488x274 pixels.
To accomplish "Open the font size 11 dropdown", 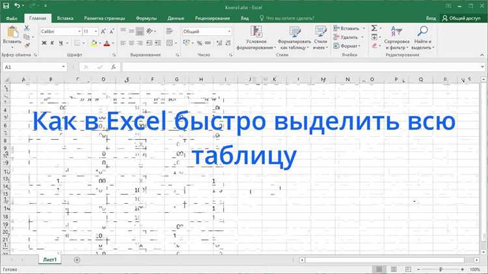I will pyautogui.click(x=96, y=31).
